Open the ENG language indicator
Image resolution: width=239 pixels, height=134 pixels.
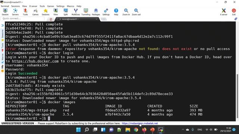click(200, 130)
